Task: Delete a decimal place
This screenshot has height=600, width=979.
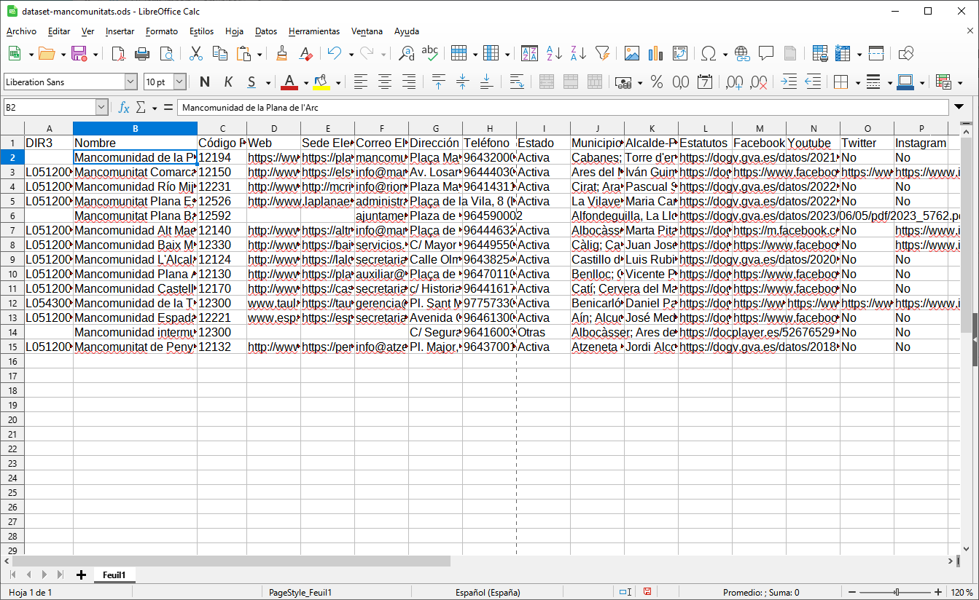Action: pos(758,82)
